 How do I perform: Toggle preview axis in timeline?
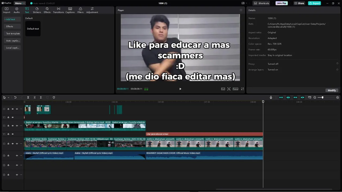(302, 97)
